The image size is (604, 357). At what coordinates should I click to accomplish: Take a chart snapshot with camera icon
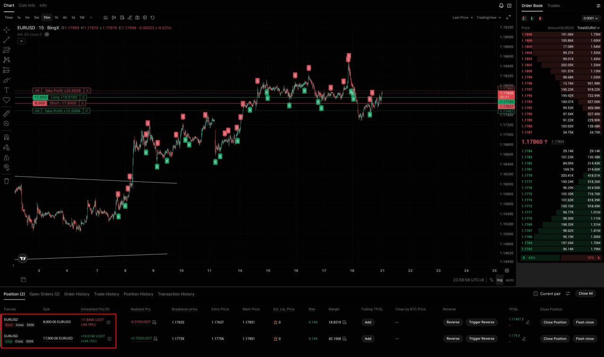click(137, 17)
